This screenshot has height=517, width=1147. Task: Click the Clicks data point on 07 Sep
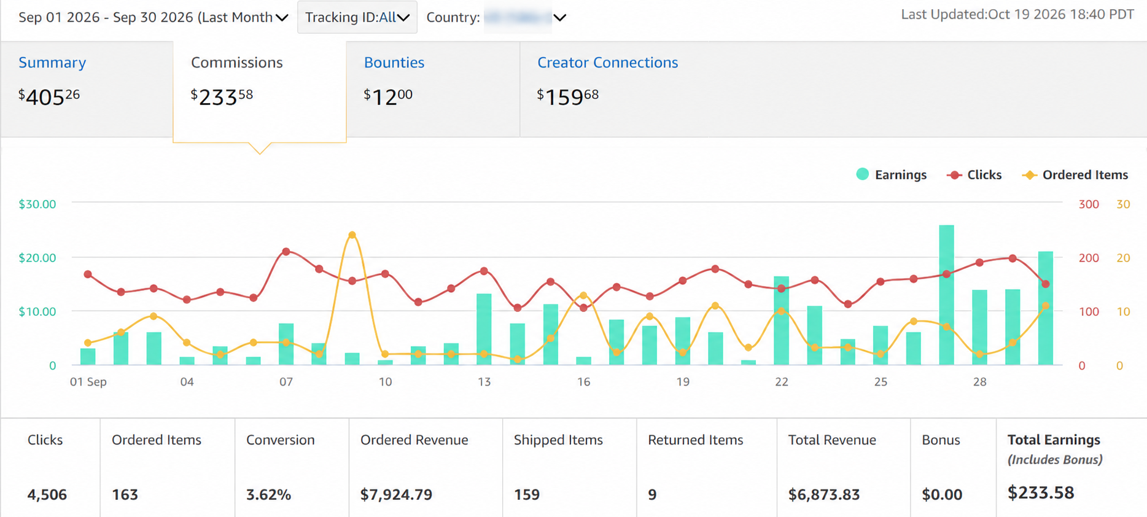click(286, 252)
